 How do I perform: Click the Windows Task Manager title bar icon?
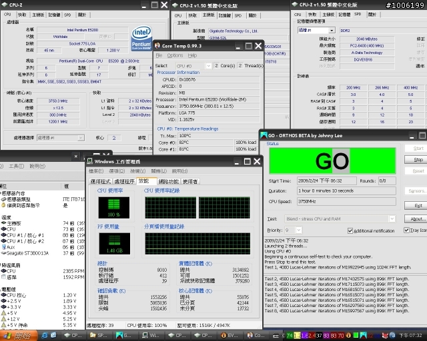(x=90, y=161)
